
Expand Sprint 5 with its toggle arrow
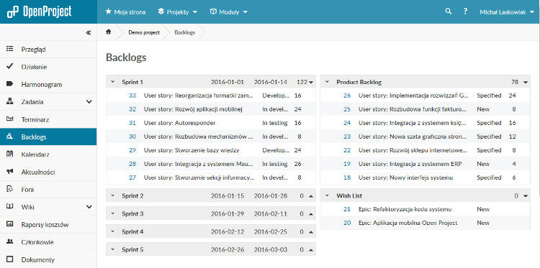point(112,249)
